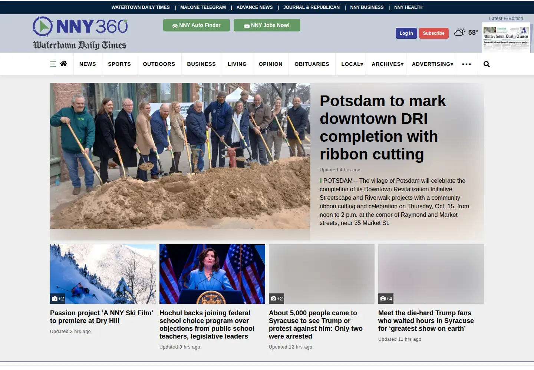Viewport: 534px width, 370px height.
Task: Open NNY Jobs Now!
Action: point(267,25)
